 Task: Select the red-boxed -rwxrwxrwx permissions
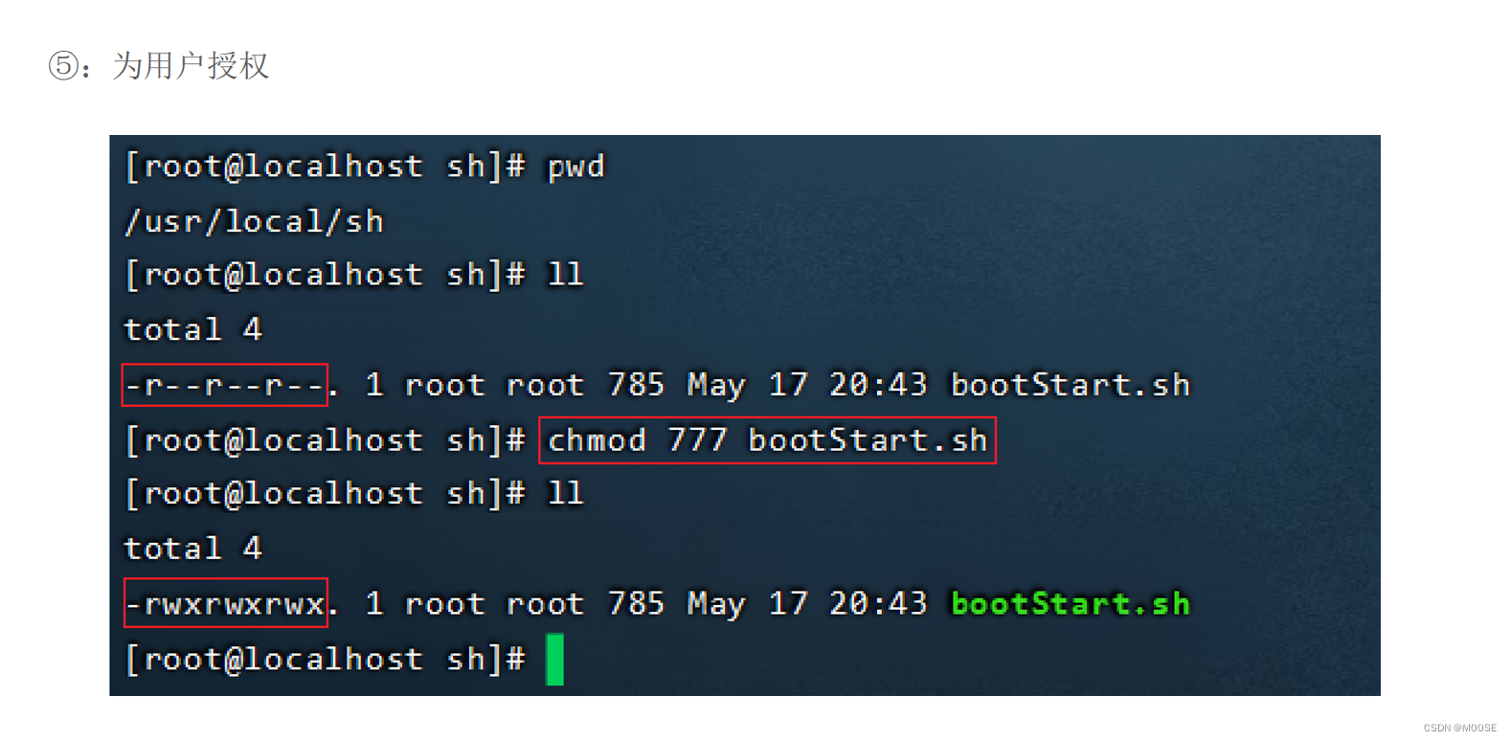point(225,603)
